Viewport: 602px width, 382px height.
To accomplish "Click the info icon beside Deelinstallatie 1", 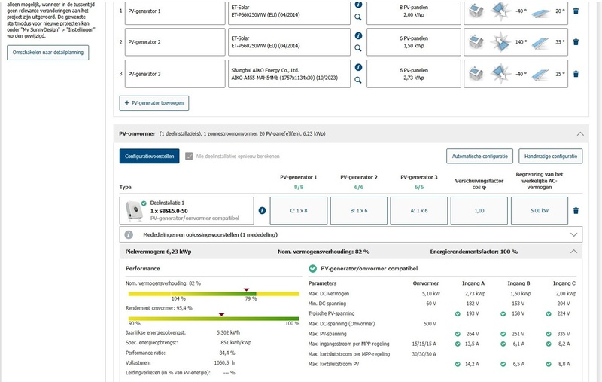I will click(262, 211).
